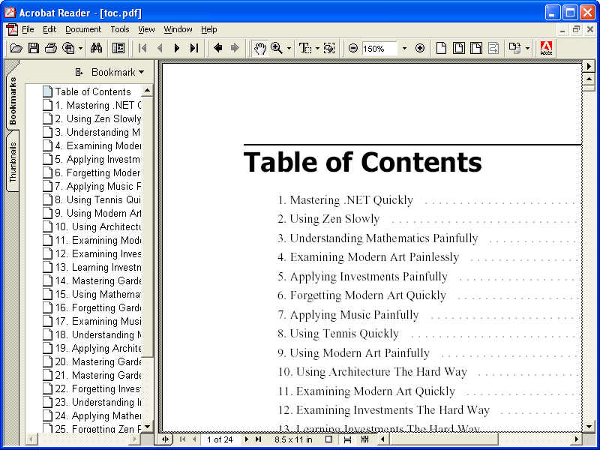Click the Adobe logo icon
This screenshot has width=600, height=450.
click(546, 47)
